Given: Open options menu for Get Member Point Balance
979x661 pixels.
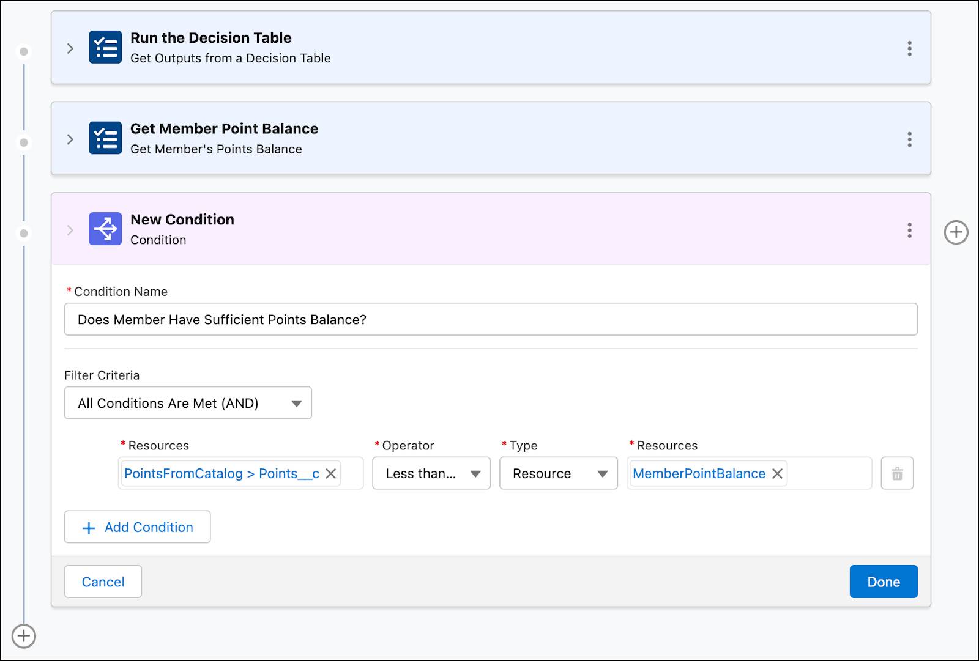Looking at the screenshot, I should click(909, 139).
